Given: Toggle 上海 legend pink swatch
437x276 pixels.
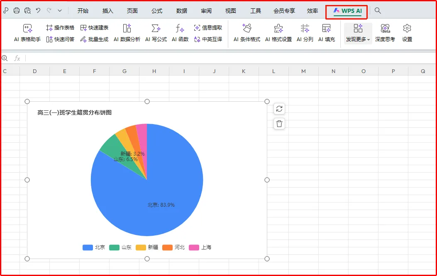Looking at the screenshot, I should (194, 247).
